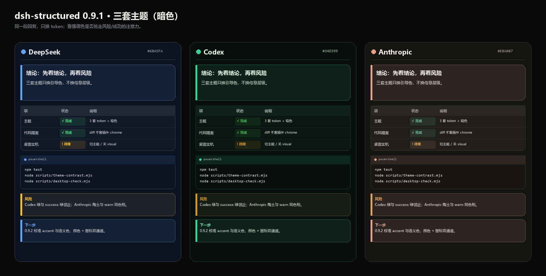Select the #E8A087 hex code label
This screenshot has height=276, width=546.
(x=505, y=51)
